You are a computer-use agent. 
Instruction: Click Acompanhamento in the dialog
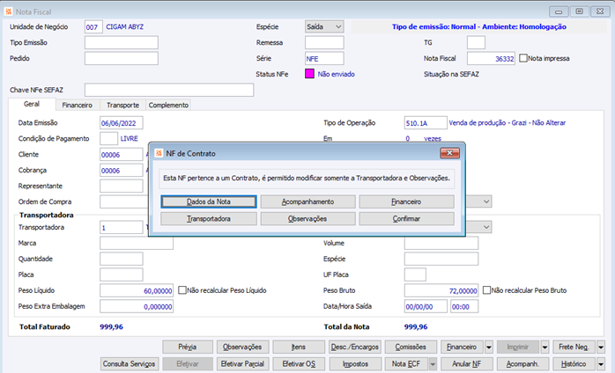(x=307, y=201)
